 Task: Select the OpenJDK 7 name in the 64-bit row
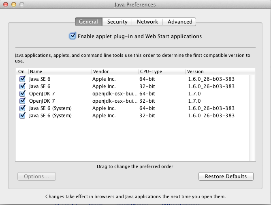pyautogui.click(x=42, y=94)
